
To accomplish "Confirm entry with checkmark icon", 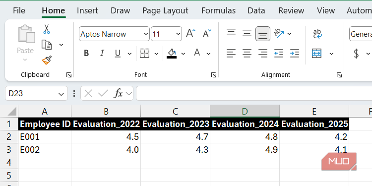I will pos(103,93).
